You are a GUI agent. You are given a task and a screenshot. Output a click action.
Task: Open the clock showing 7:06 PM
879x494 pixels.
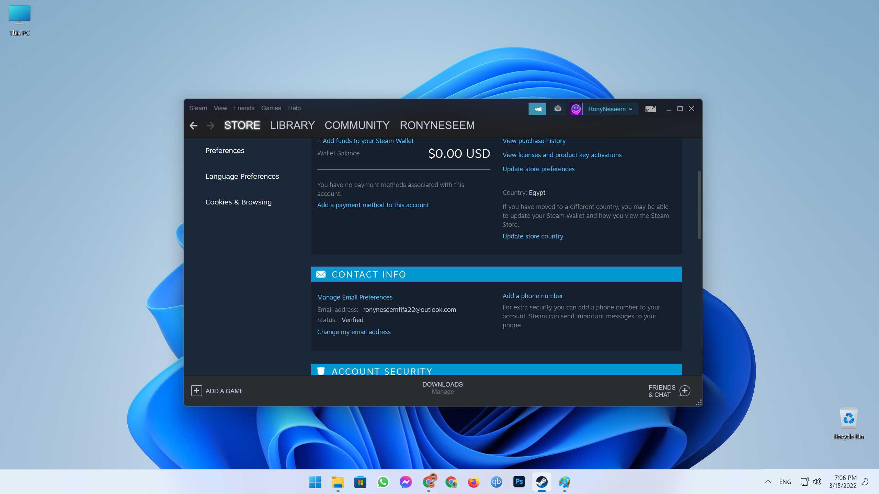point(843,482)
